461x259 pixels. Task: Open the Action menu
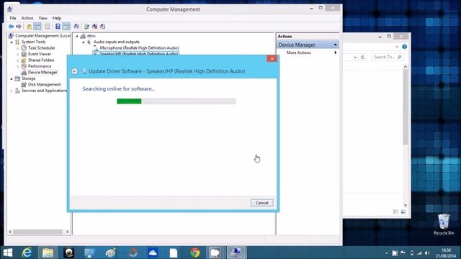(27, 18)
